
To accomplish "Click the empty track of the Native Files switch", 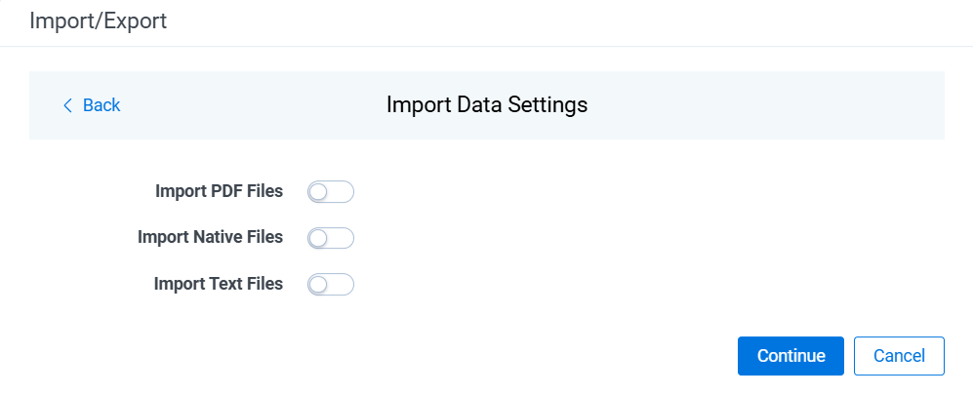I will 340,238.
